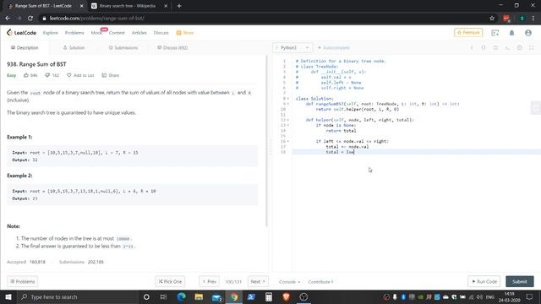Click the curly braces format code icon
Viewport: 541px width, 304px height.
(484, 47)
